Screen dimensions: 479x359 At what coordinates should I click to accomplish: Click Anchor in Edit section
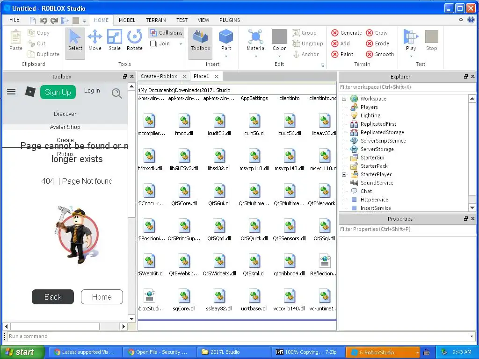[306, 54]
